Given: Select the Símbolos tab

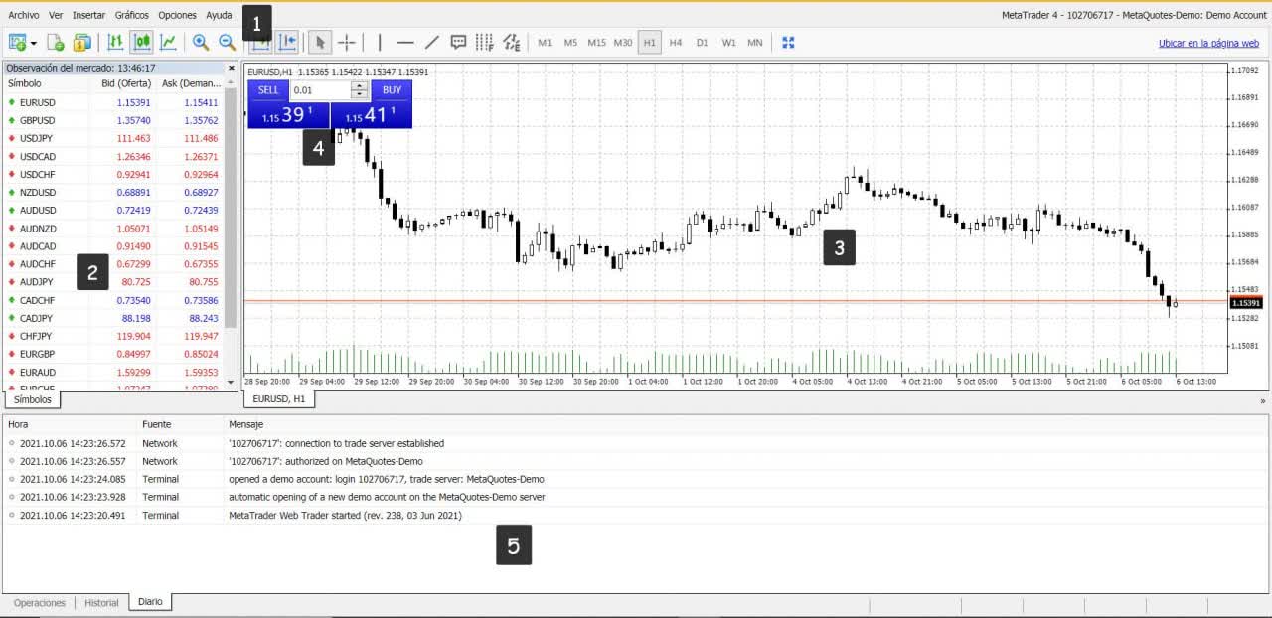Looking at the screenshot, I should point(33,399).
